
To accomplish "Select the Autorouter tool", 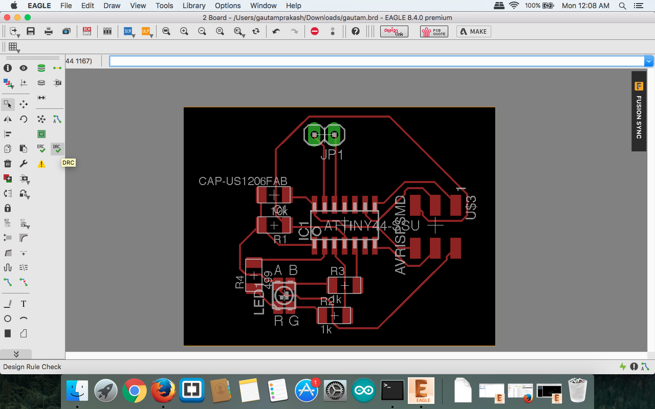I will point(57,119).
